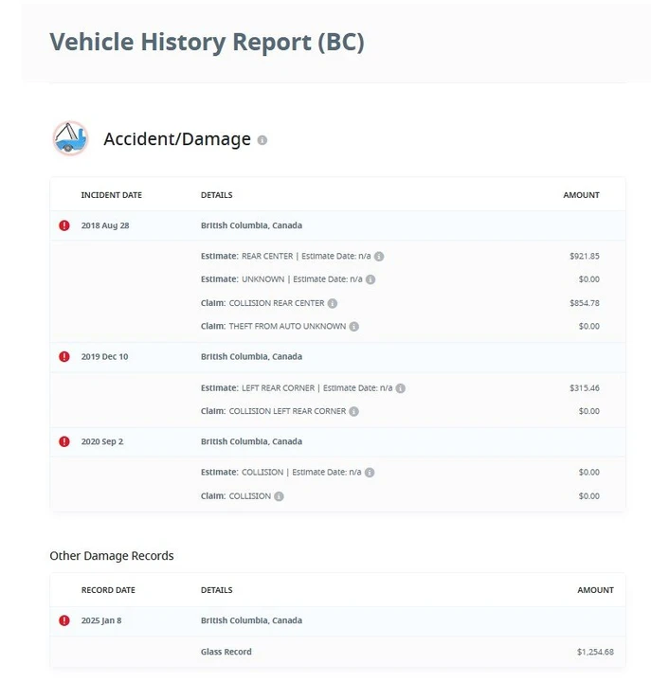
Task: Click info icon next to COLLISION REAR CENTER claim
Action: 333,304
